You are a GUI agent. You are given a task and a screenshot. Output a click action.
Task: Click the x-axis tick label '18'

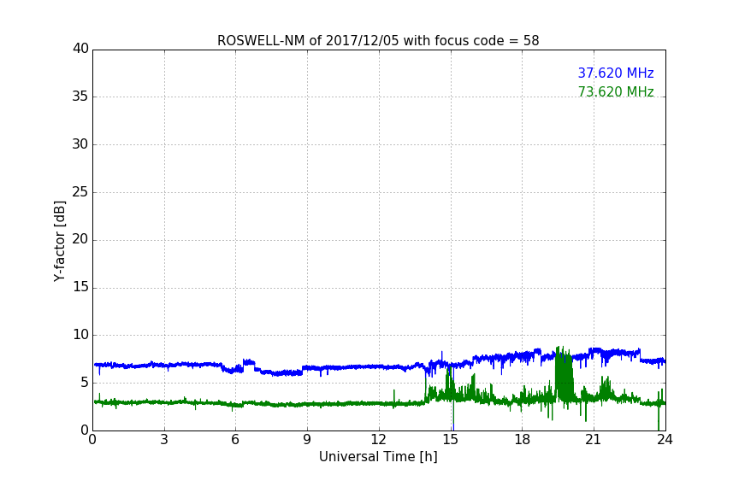click(522, 440)
